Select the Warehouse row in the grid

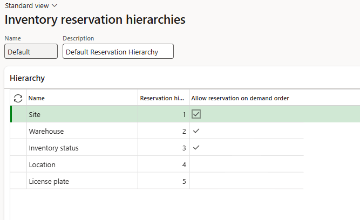click(81, 131)
